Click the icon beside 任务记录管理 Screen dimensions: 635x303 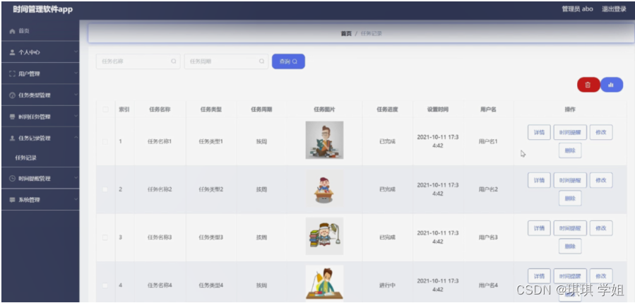[x=12, y=138]
